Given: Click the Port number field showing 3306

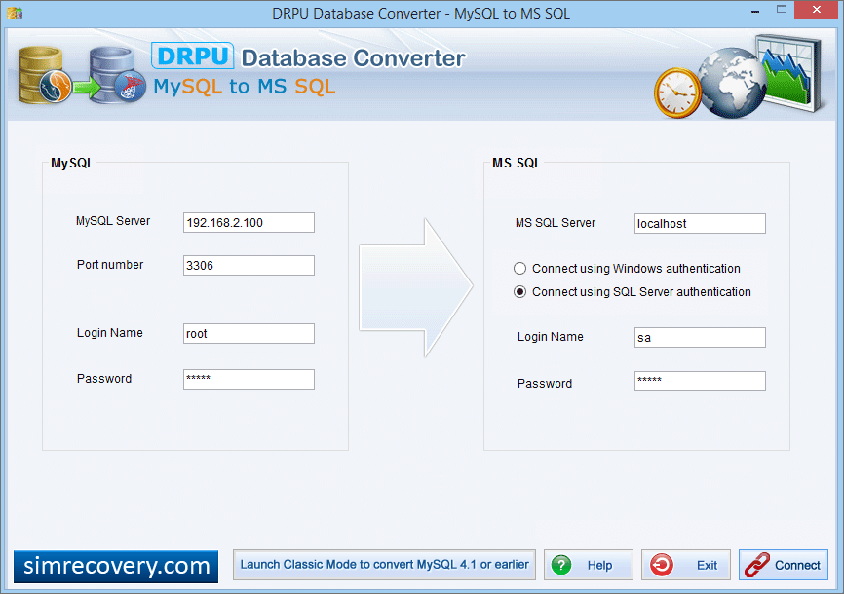Looking at the screenshot, I should click(249, 266).
